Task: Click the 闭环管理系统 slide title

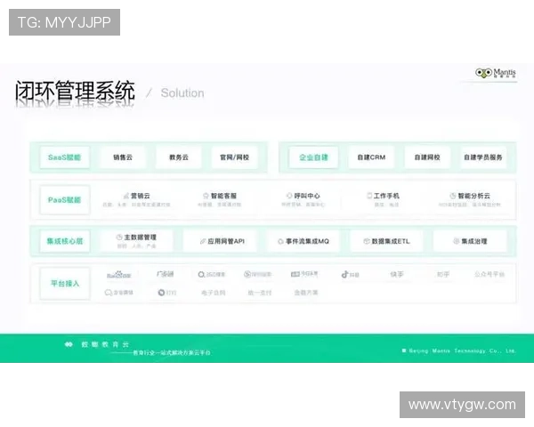Action: pos(75,92)
